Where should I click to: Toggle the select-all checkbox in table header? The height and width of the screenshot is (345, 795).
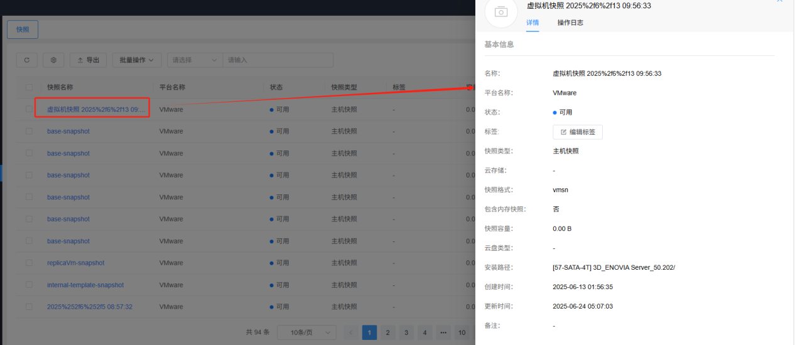(29, 87)
